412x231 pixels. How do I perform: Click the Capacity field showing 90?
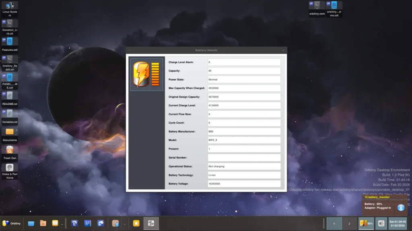(x=244, y=71)
